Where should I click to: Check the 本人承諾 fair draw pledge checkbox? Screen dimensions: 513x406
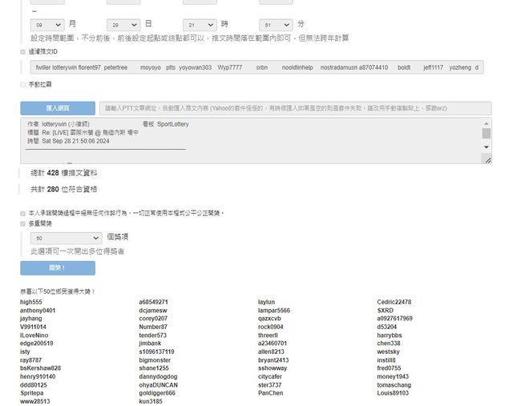coord(22,213)
